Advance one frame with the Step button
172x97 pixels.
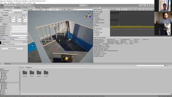tap(87, 5)
